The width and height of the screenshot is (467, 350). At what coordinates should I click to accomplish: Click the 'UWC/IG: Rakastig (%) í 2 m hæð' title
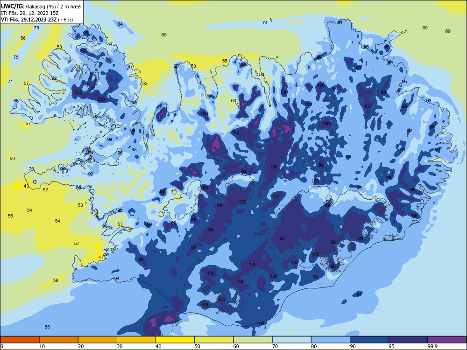tap(41, 6)
